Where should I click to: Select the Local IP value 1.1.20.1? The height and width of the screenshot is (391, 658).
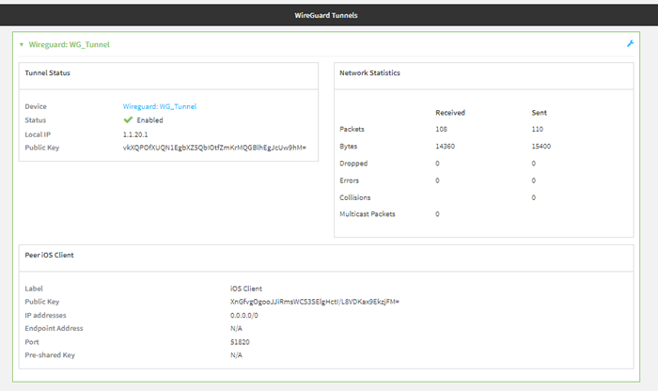(135, 134)
